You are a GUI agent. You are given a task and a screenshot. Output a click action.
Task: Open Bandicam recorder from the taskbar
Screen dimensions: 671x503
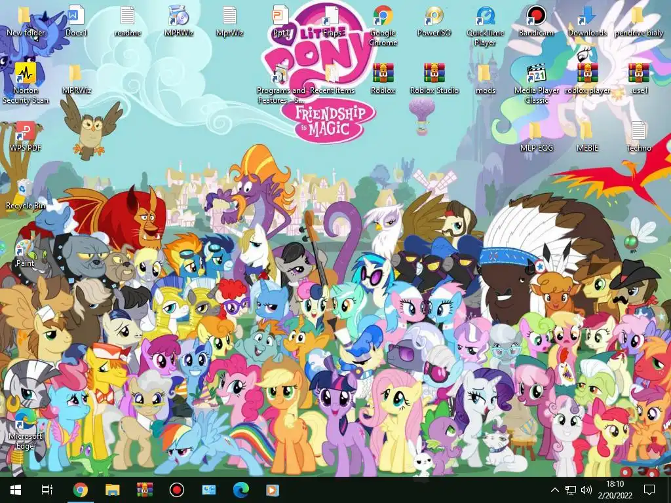pos(177,490)
